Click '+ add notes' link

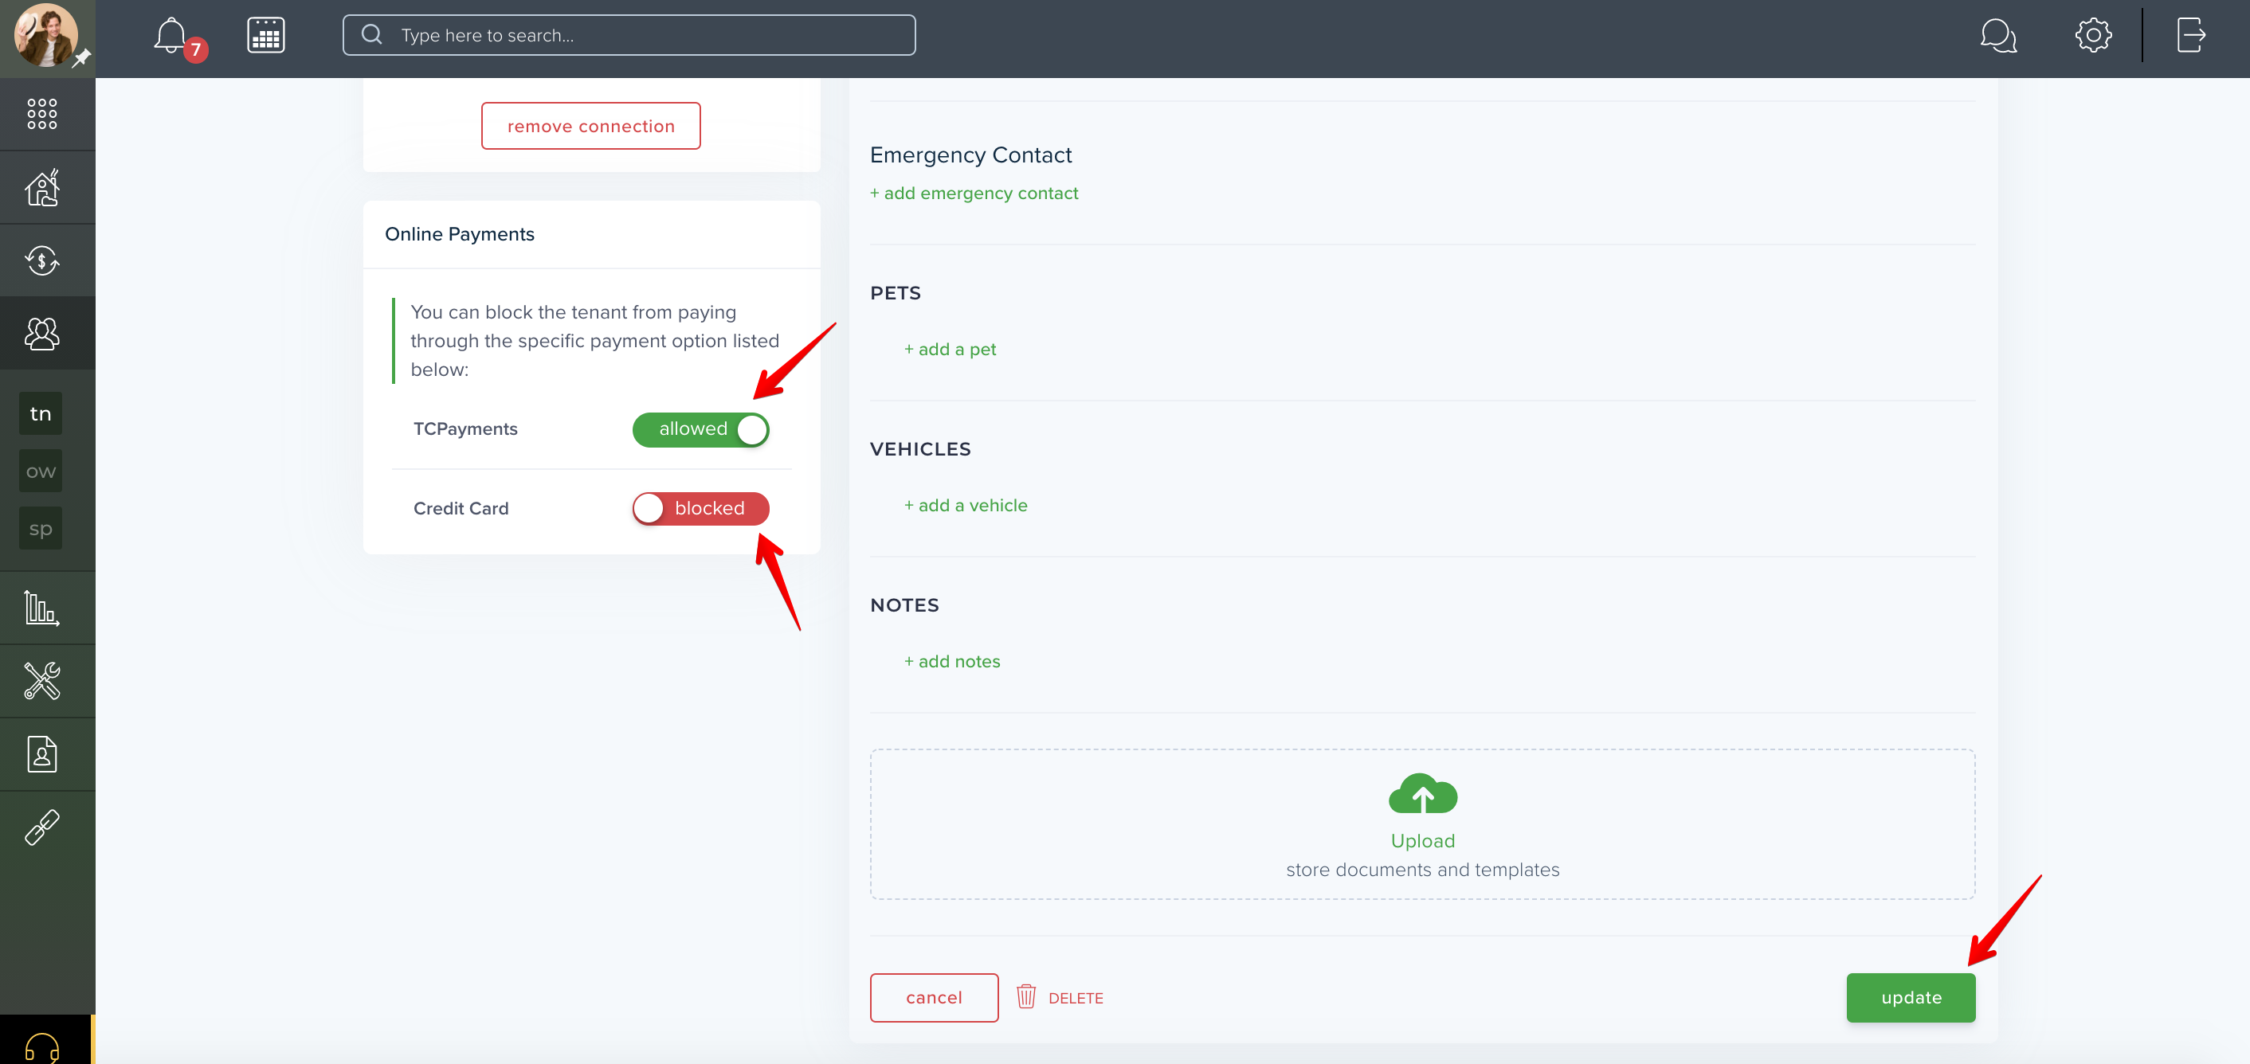click(x=952, y=662)
